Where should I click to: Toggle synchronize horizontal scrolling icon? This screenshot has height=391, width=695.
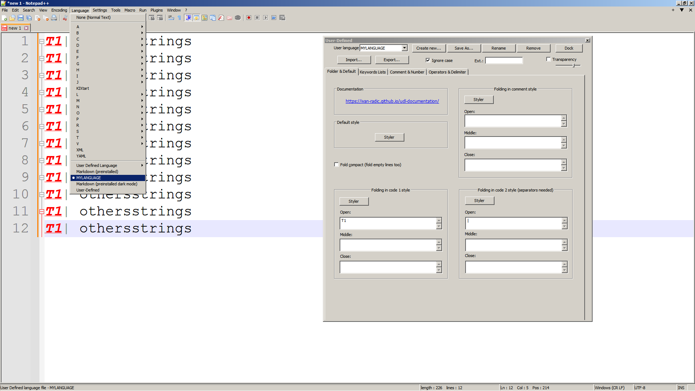pyautogui.click(x=160, y=18)
